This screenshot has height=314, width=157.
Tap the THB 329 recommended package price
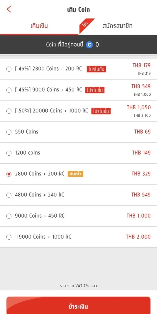(141, 174)
